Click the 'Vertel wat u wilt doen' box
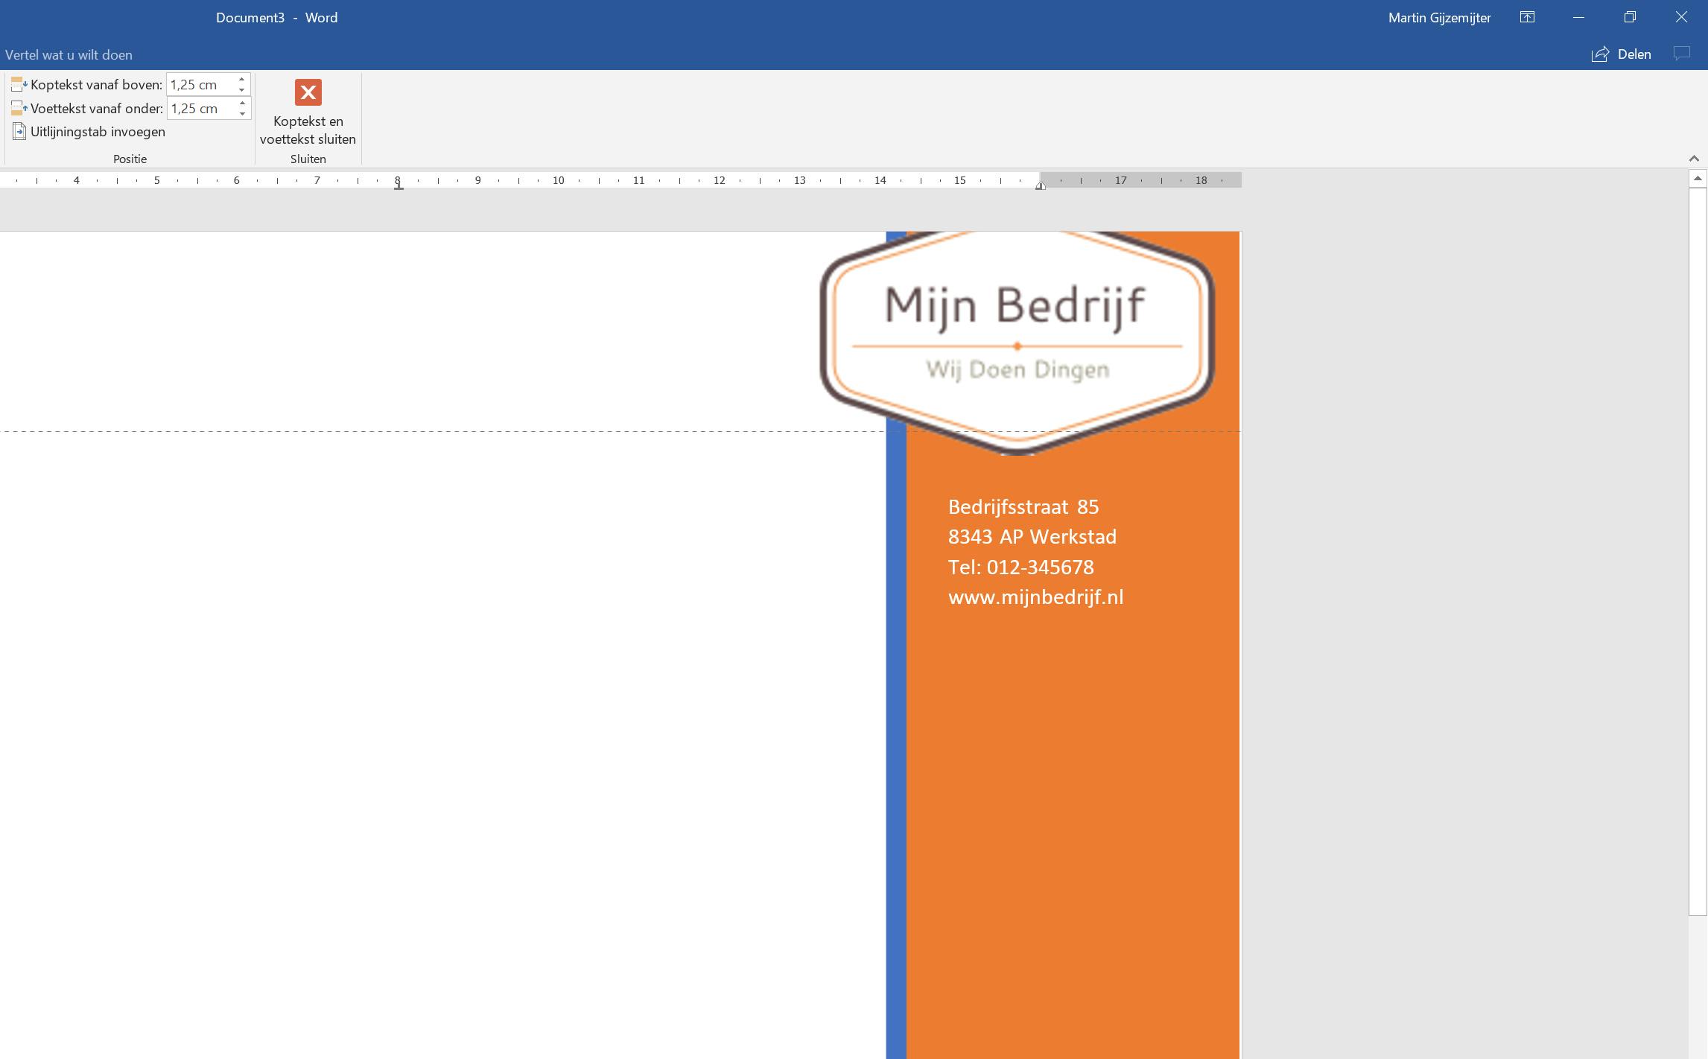The width and height of the screenshot is (1708, 1059). coord(69,55)
